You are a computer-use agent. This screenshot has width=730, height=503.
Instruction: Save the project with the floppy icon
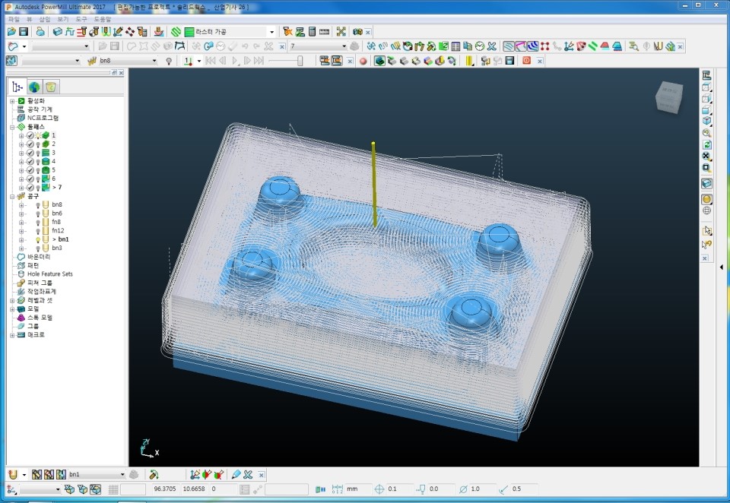tap(24, 32)
